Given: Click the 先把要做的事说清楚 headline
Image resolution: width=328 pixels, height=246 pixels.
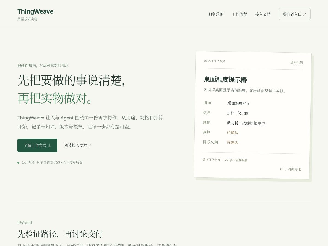Looking at the screenshot, I should pyautogui.click(x=71, y=80).
